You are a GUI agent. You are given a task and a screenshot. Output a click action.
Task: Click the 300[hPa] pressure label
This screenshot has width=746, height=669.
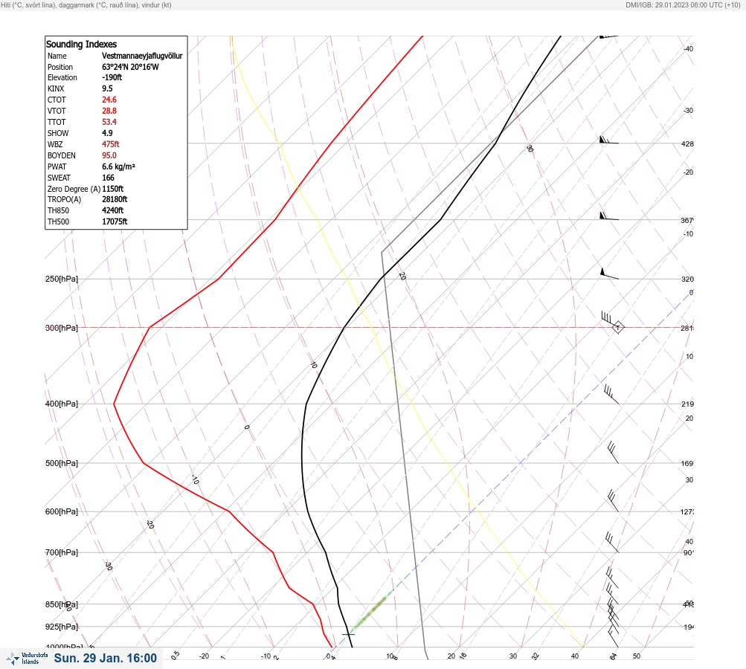(62, 328)
